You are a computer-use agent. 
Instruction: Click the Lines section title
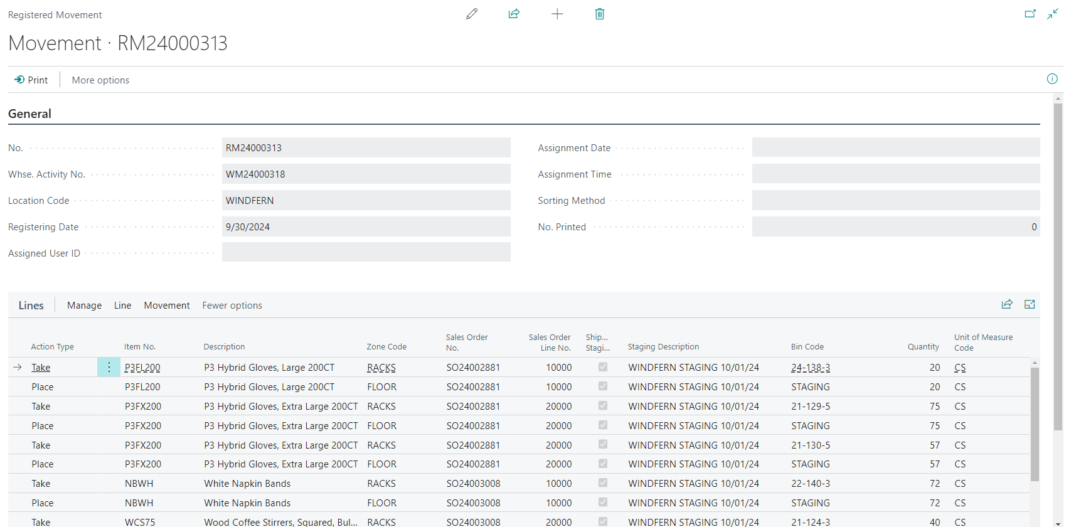[x=31, y=306]
